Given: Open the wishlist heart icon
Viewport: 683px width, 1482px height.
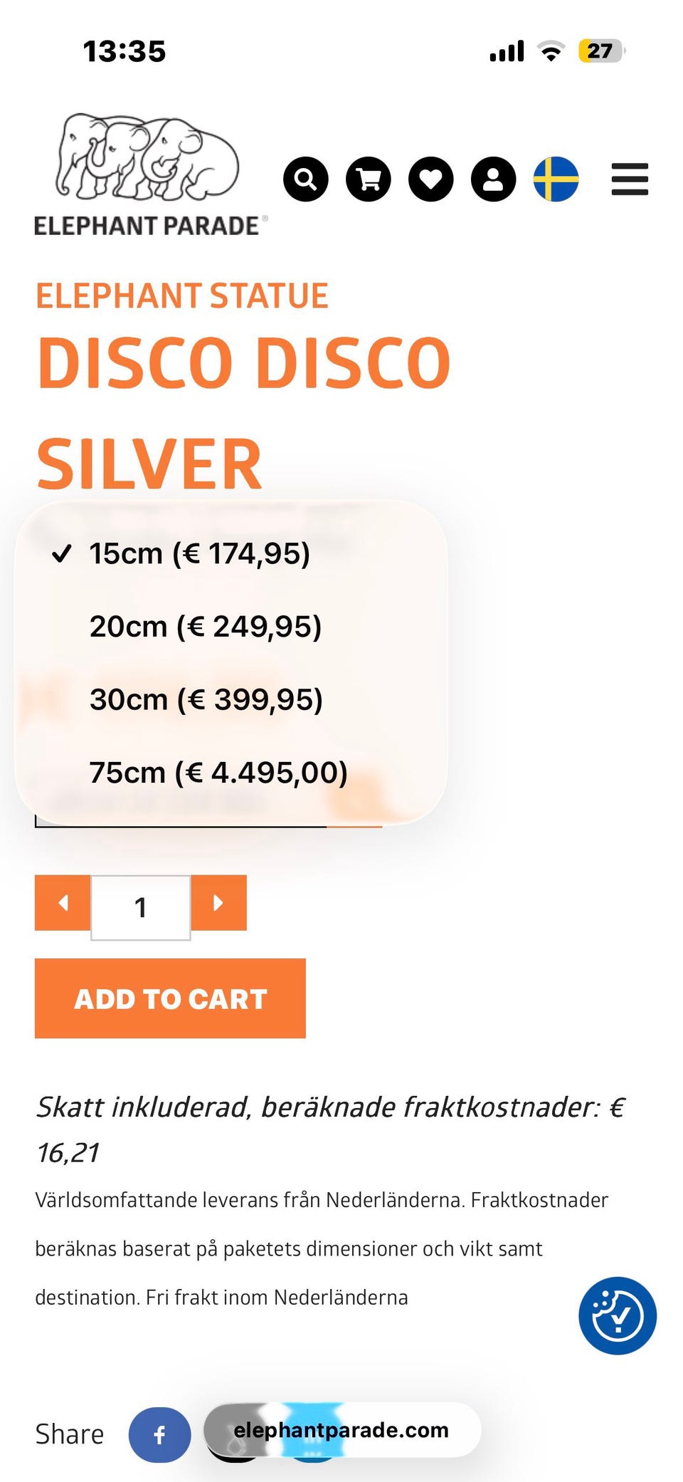Looking at the screenshot, I should (x=431, y=179).
